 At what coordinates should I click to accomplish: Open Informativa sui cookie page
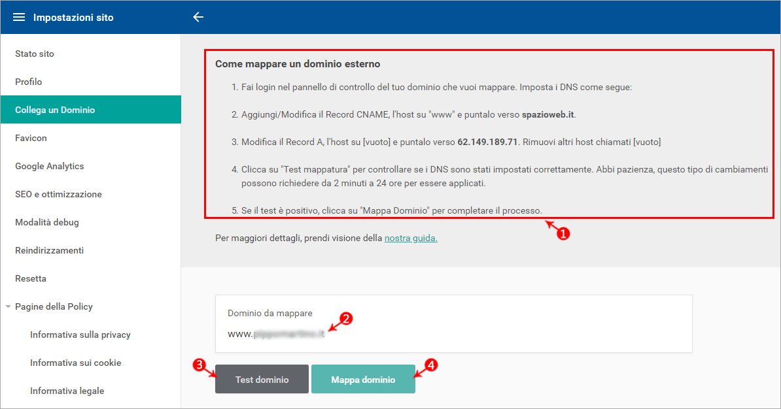76,363
